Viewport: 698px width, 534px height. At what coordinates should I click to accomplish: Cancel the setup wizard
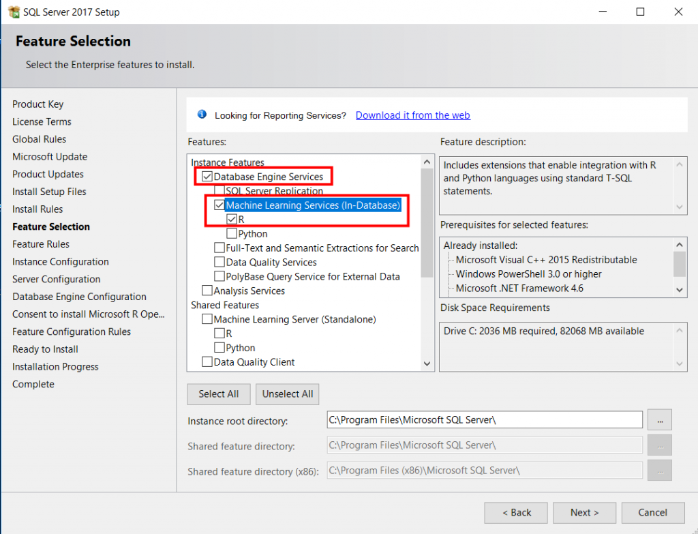pos(653,513)
